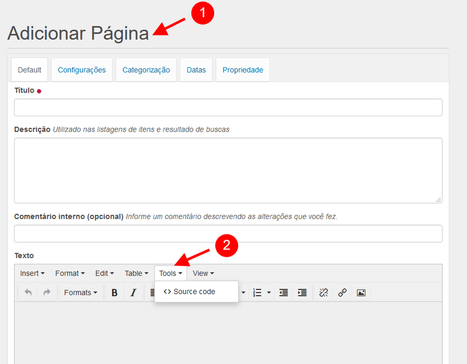This screenshot has width=467, height=364.
Task: Click the remove link icon
Action: [323, 293]
